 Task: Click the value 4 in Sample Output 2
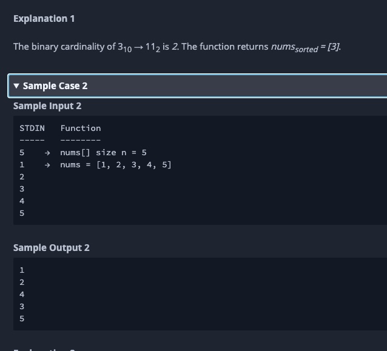pos(22,295)
